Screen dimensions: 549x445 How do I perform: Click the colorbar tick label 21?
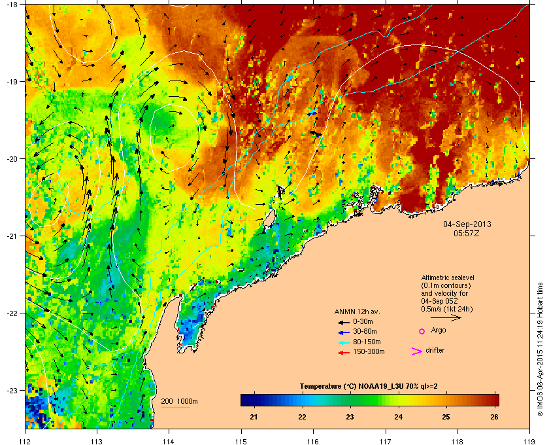[254, 417]
